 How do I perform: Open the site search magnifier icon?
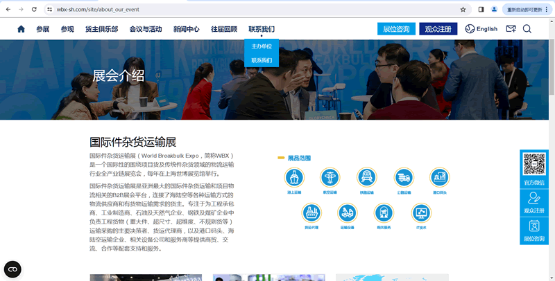point(527,29)
